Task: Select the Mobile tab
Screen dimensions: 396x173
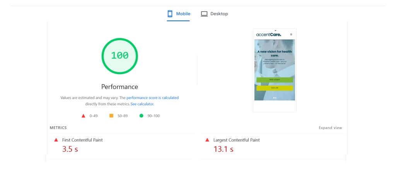Action: 179,14
